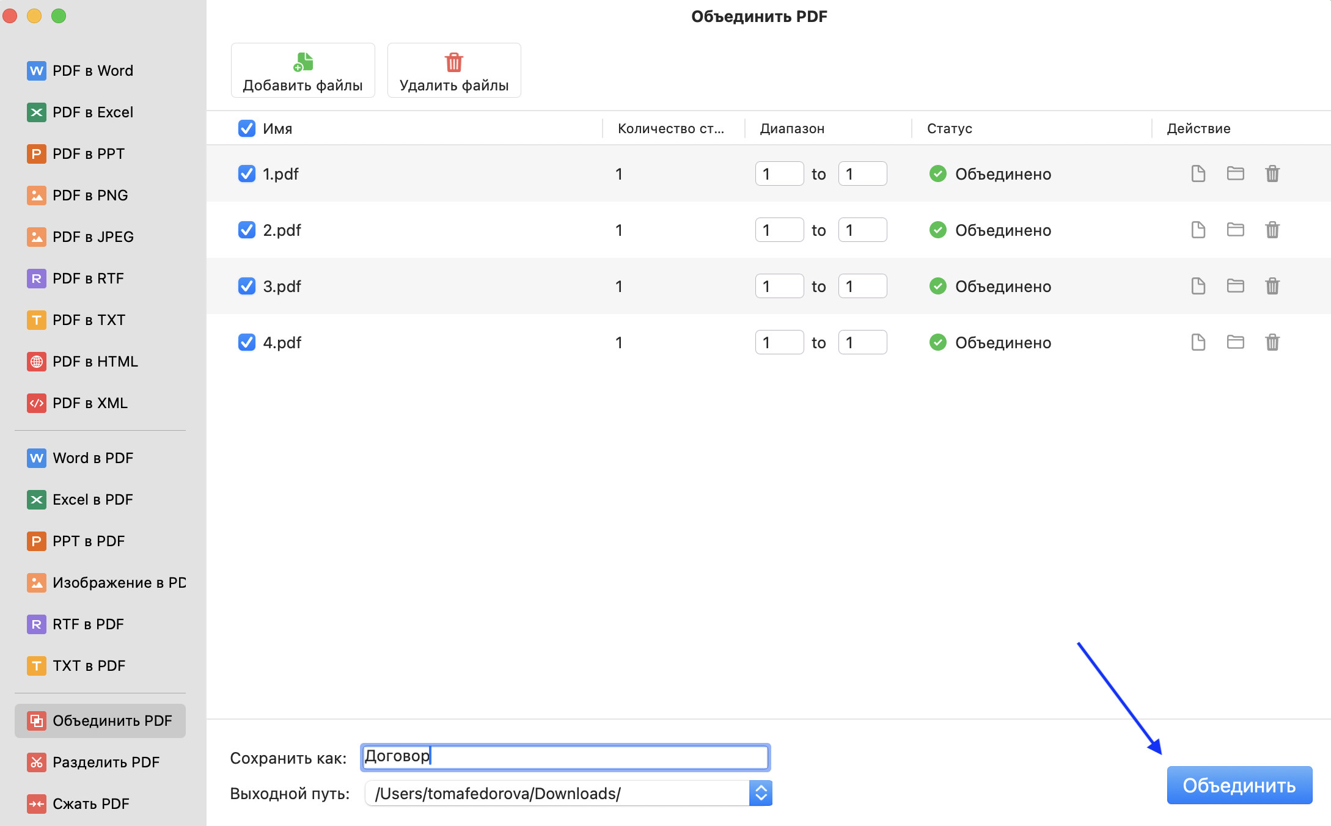Click the Количество ст... column header

point(670,129)
